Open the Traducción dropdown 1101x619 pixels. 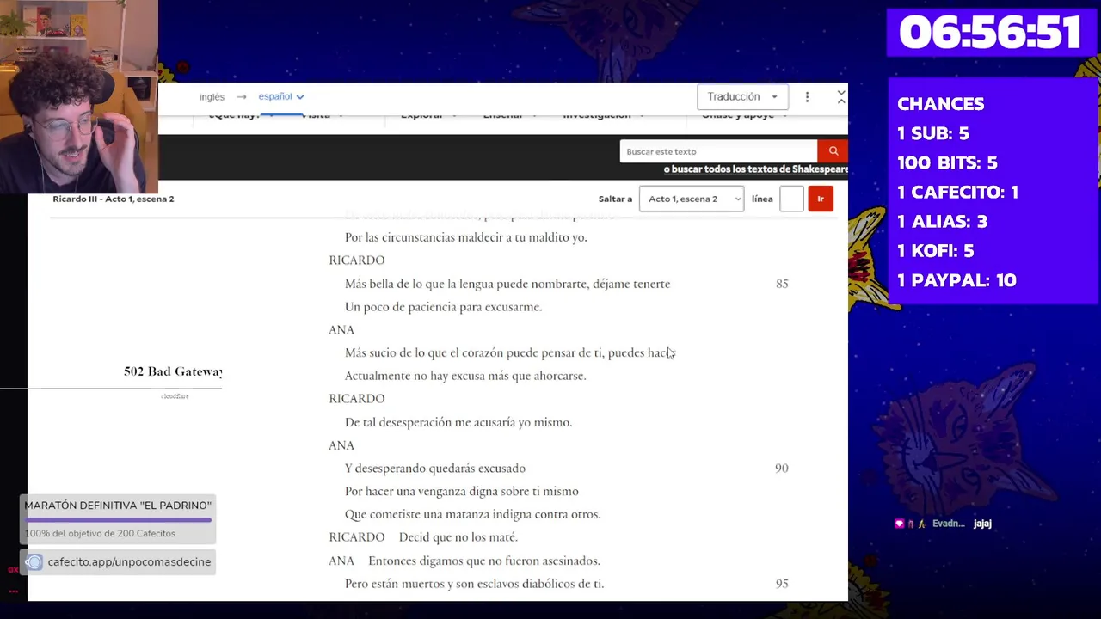coord(742,97)
